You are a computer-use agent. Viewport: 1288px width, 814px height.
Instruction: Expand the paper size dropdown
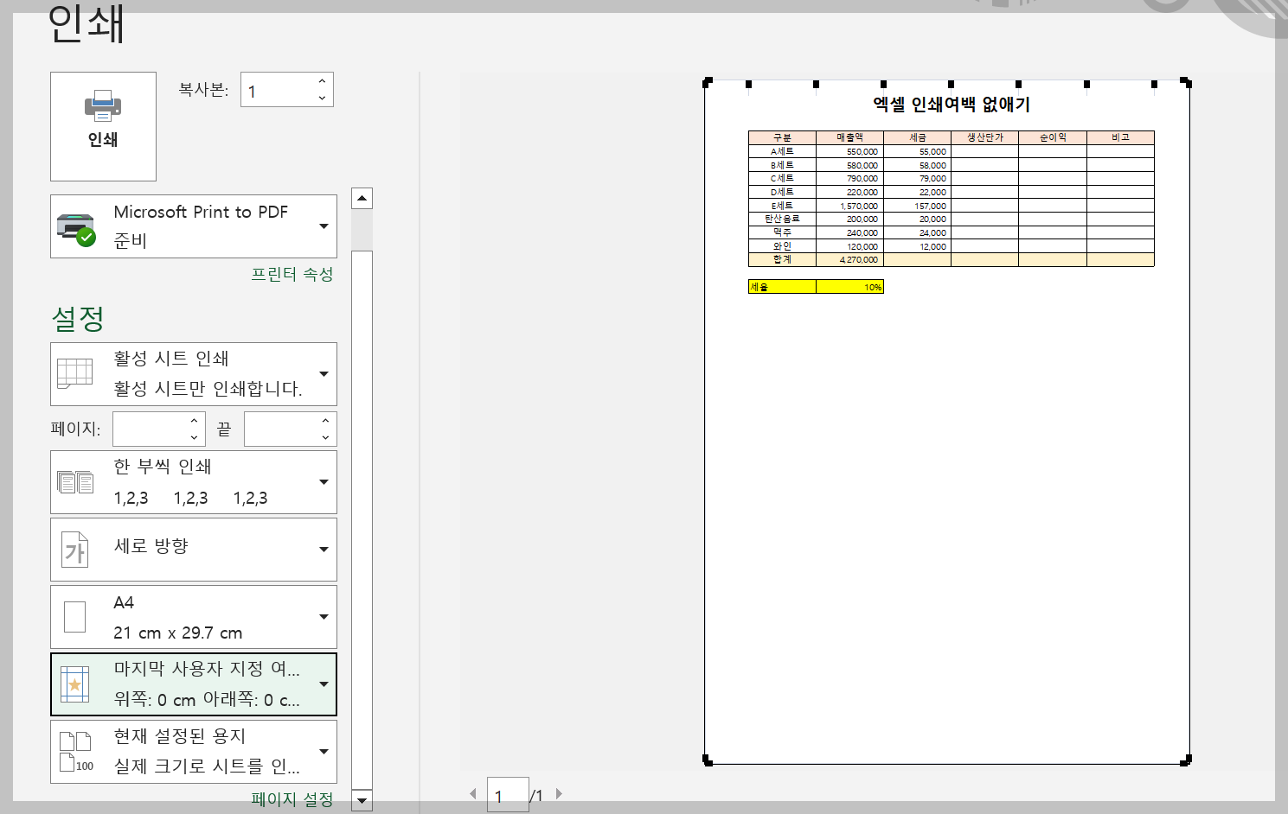coord(326,616)
